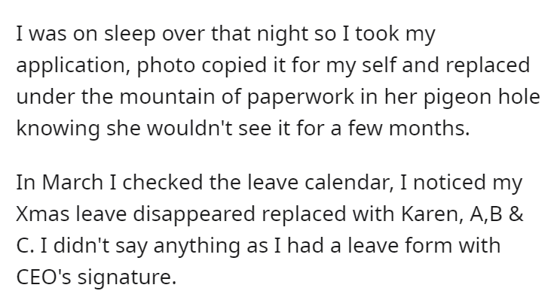Click the word "knowing" in the text
This screenshot has width=554, height=300.
58,129
